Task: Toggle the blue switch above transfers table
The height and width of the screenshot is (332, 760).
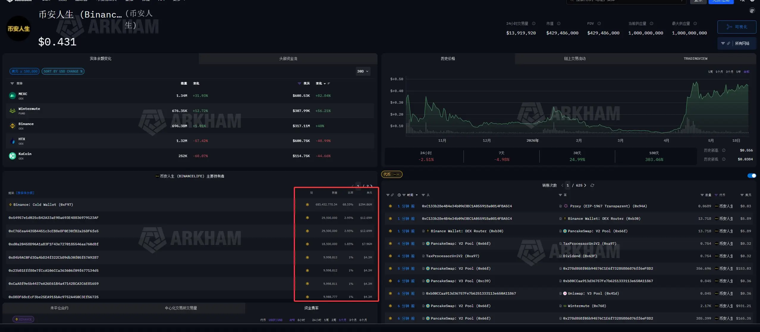Action: (x=752, y=176)
